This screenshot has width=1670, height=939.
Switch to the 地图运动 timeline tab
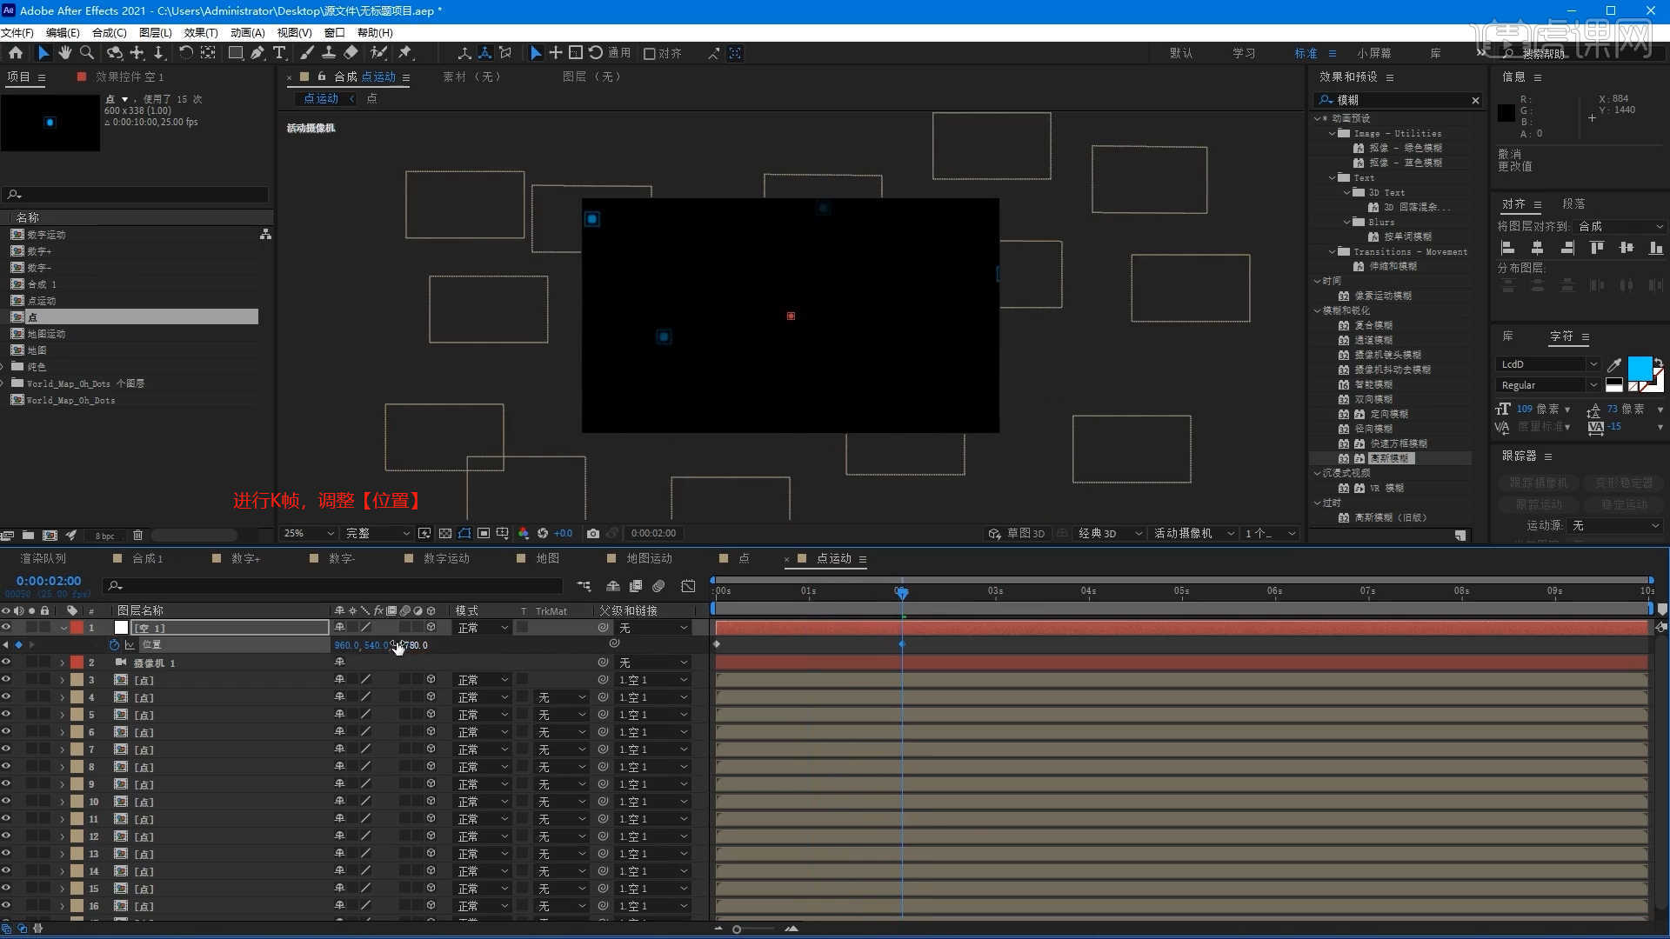(649, 558)
